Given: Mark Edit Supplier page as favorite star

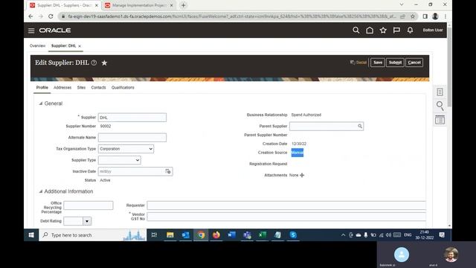Looking at the screenshot, I should pyautogui.click(x=104, y=63).
